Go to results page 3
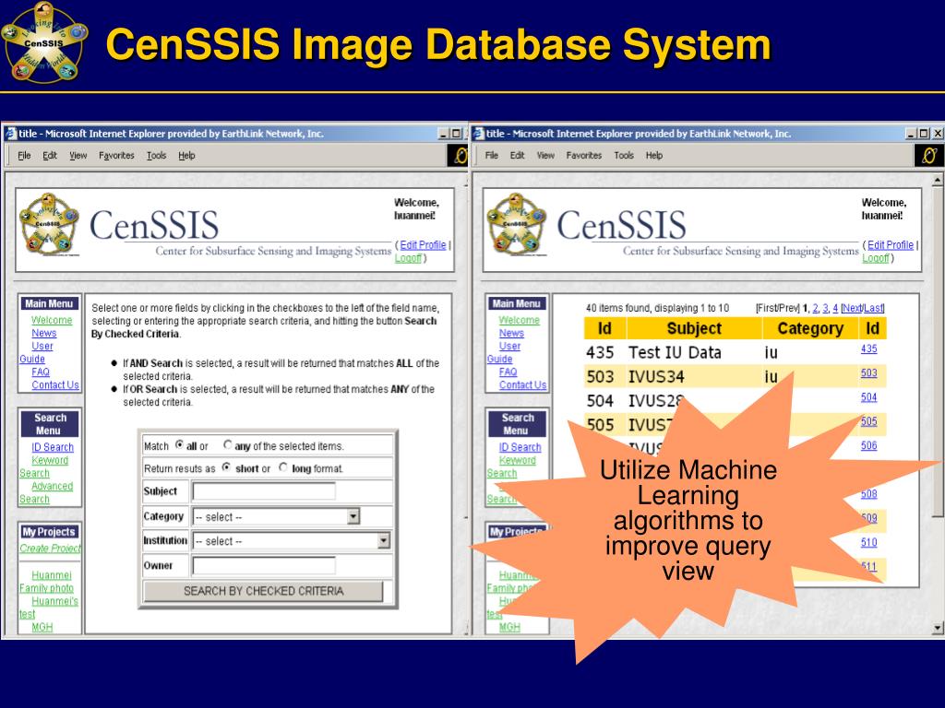The height and width of the screenshot is (708, 945). 826,308
